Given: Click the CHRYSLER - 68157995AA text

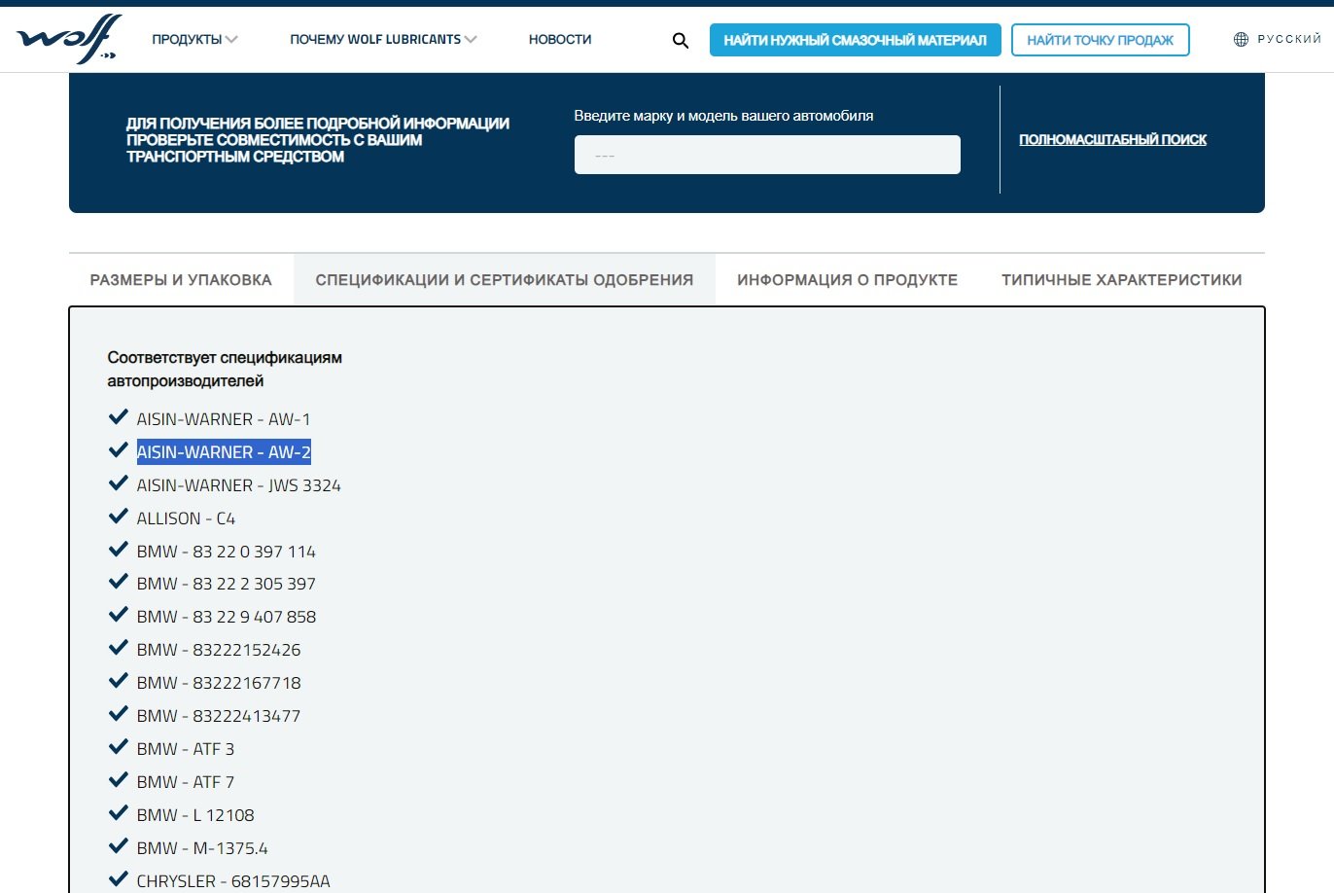Looking at the screenshot, I should coord(233,881).
